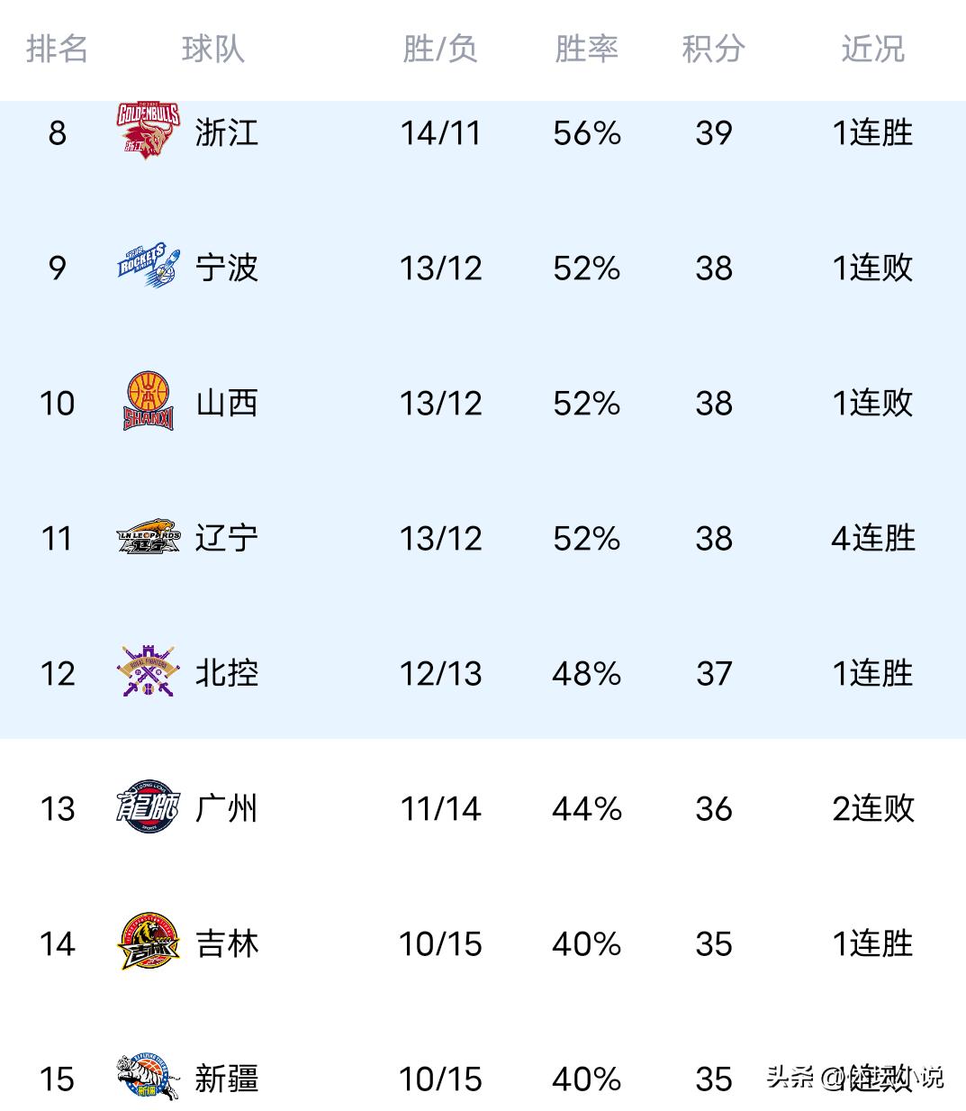Select 辽宁's 4连胜 streak text
966x1111 pixels.
(x=872, y=538)
